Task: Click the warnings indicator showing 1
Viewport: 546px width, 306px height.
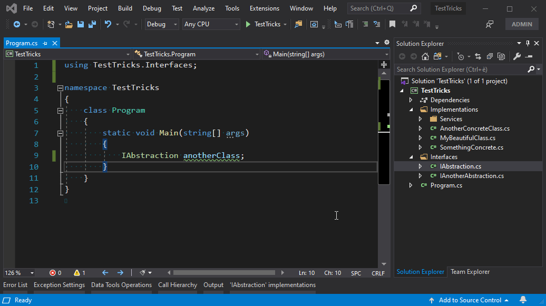Action: pyautogui.click(x=80, y=273)
